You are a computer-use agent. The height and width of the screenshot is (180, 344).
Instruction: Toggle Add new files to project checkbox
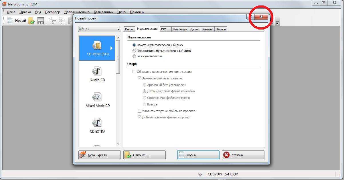coord(139,117)
